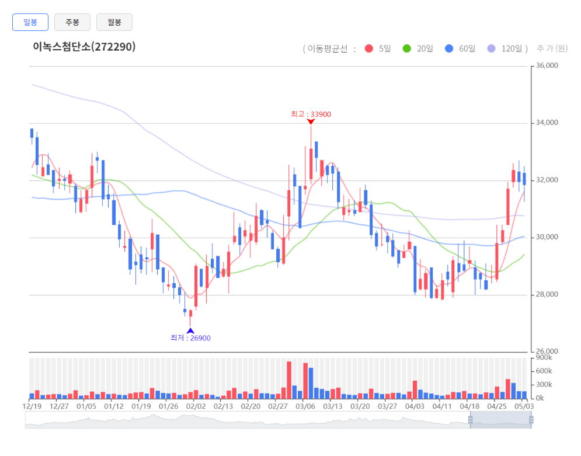This screenshot has height=456, width=581.
Task: Click the 03/06 date axis label
Action: point(305,406)
